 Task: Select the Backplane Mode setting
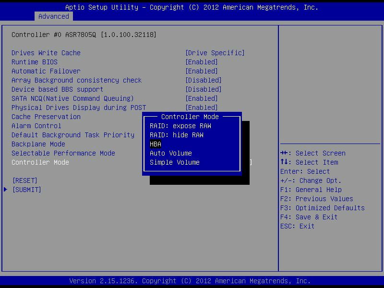coord(38,144)
